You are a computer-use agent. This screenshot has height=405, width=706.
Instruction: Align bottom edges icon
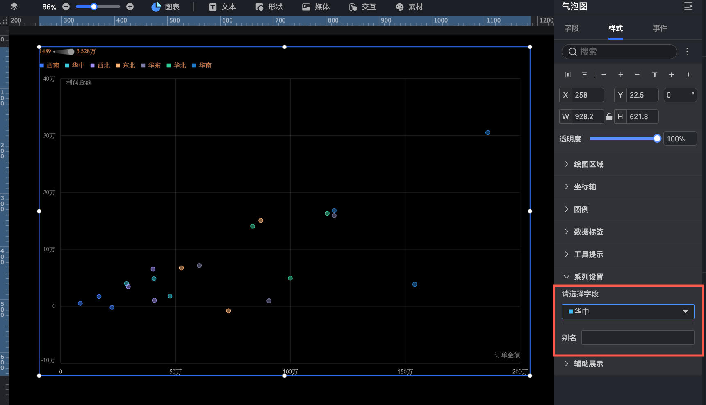click(688, 75)
